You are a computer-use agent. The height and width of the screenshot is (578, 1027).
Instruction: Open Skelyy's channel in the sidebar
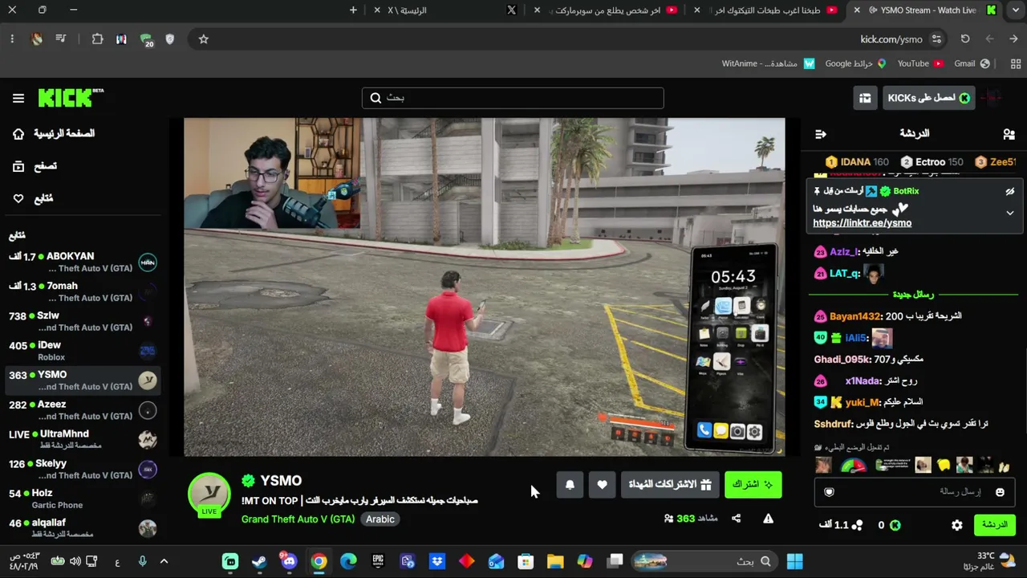click(83, 470)
